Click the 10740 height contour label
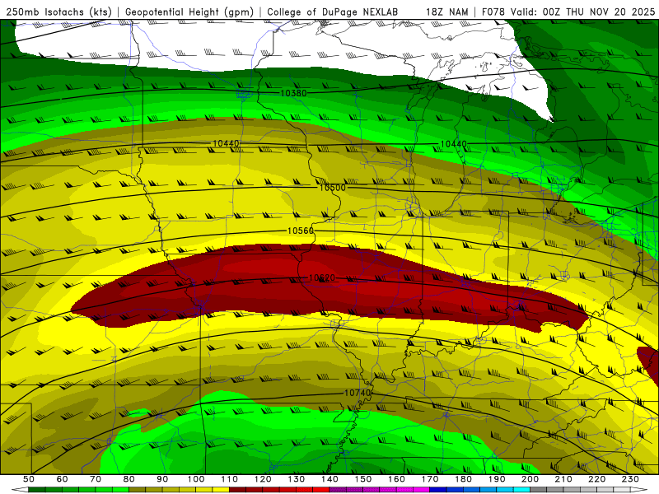 (358, 393)
